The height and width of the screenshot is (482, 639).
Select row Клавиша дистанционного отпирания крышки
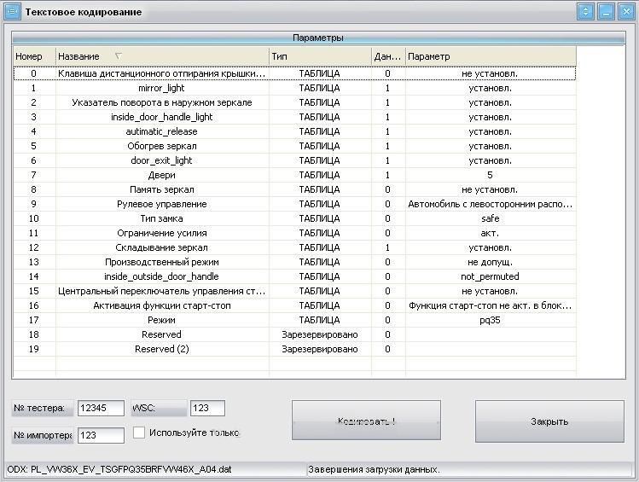[294, 73]
